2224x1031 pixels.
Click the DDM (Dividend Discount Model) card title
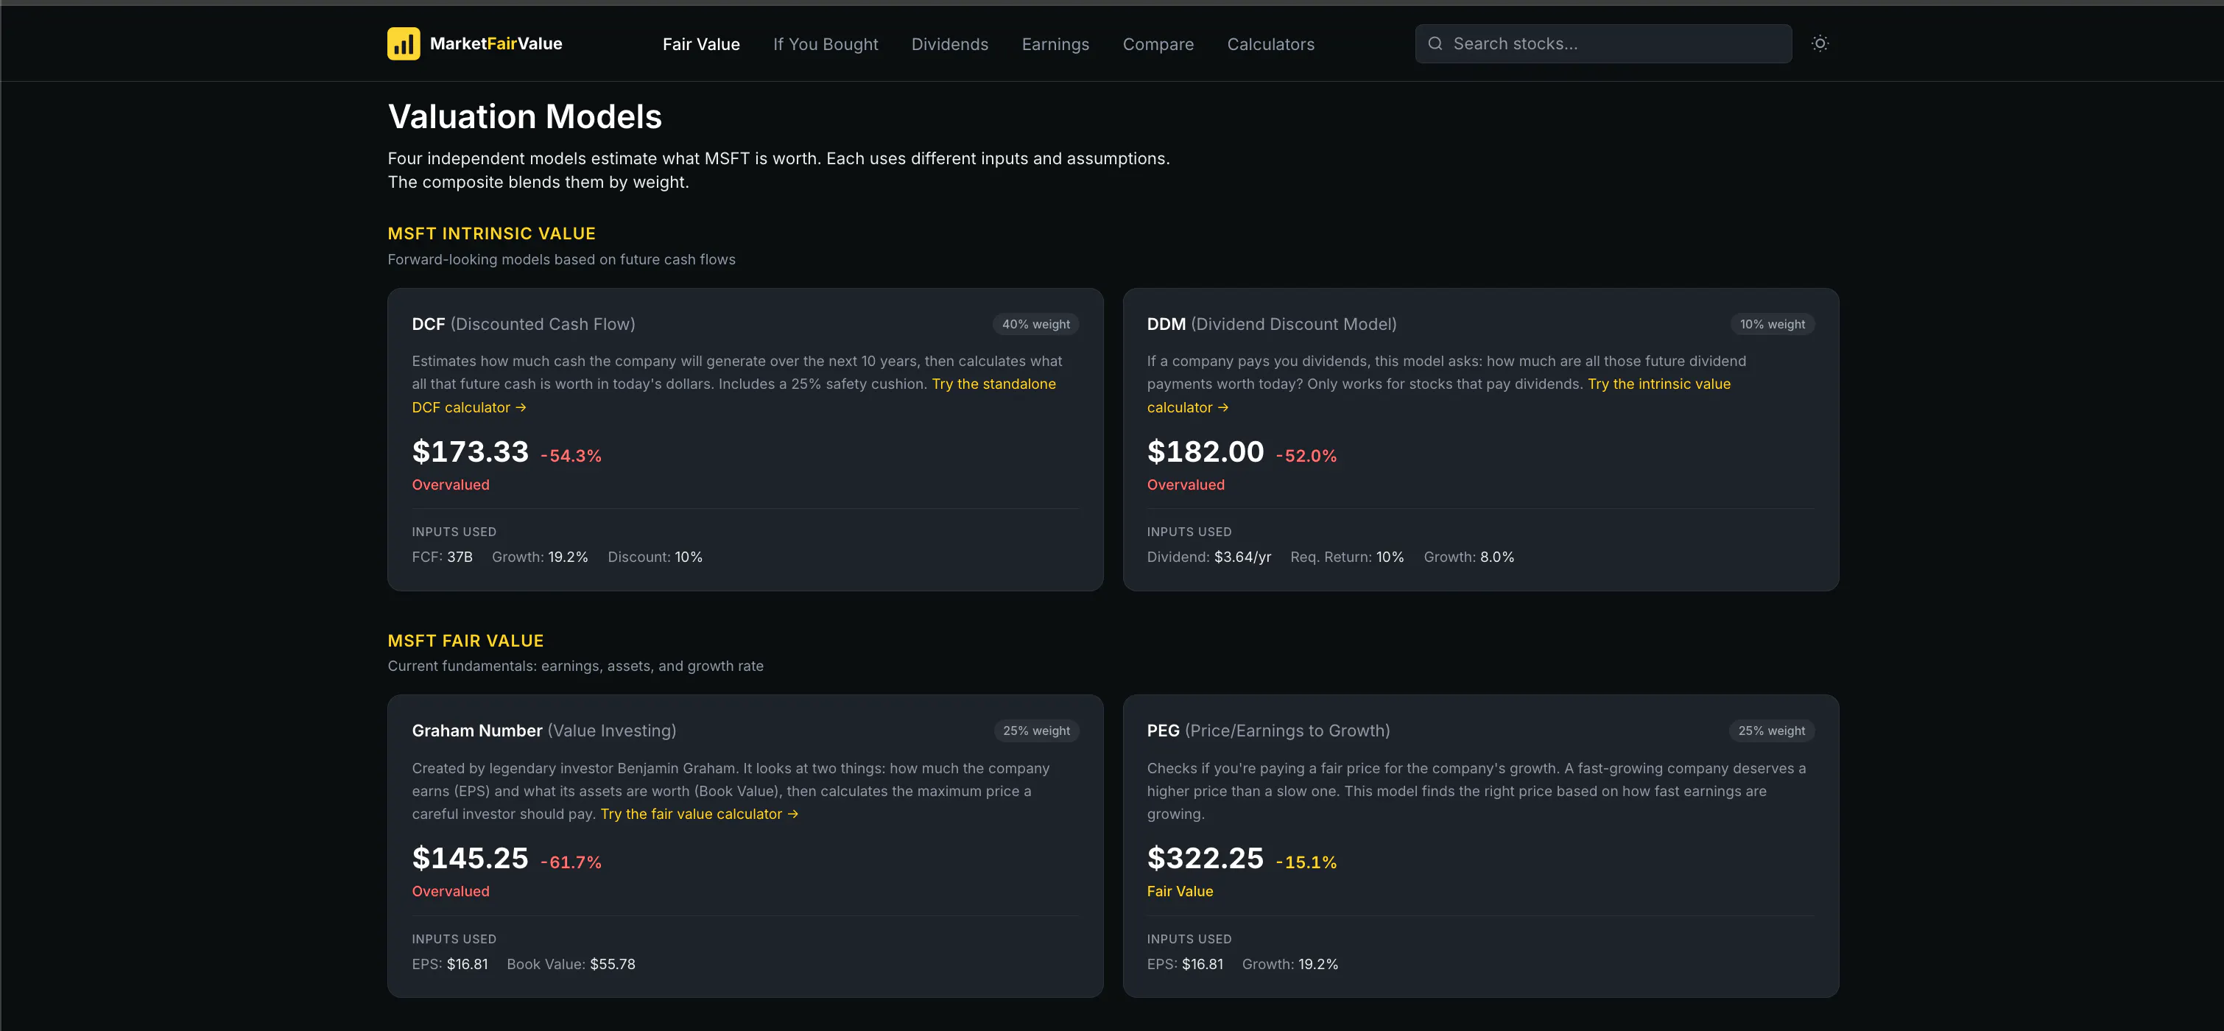coord(1271,324)
